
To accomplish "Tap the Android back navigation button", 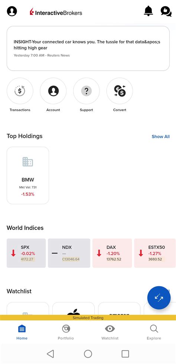I will (50, 354).
